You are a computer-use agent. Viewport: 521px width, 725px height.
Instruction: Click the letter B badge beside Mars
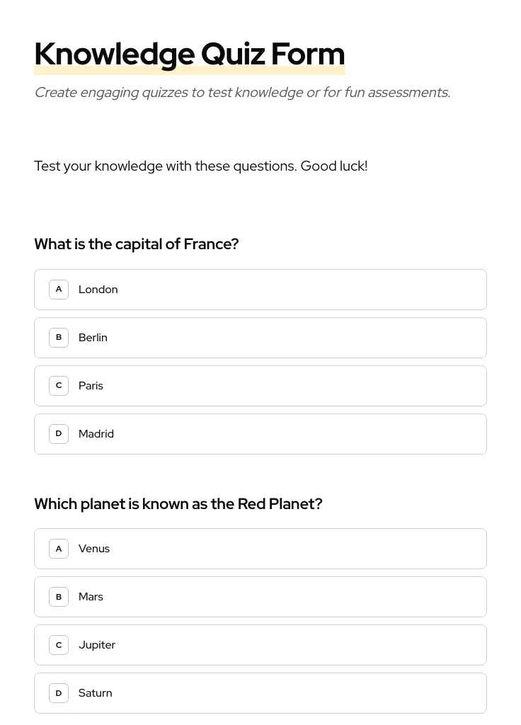click(59, 596)
